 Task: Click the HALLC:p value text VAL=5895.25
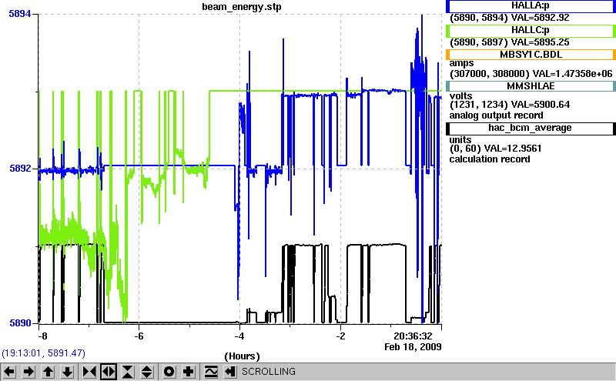541,42
